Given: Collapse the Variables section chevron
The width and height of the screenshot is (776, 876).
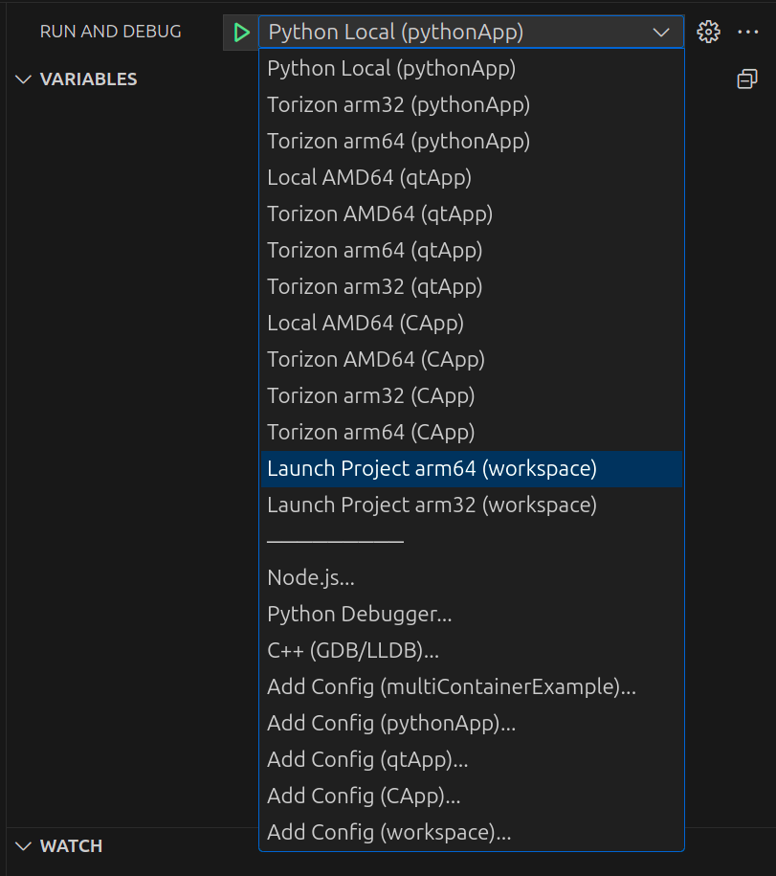Looking at the screenshot, I should tap(24, 79).
